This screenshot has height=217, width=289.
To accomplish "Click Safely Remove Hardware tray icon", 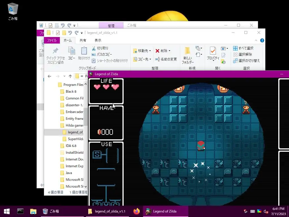I will tap(246, 211).
